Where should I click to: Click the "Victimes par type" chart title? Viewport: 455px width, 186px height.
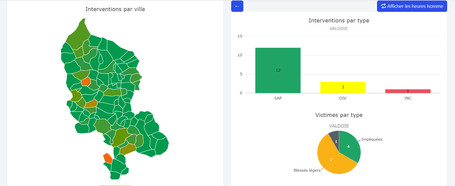click(339, 115)
